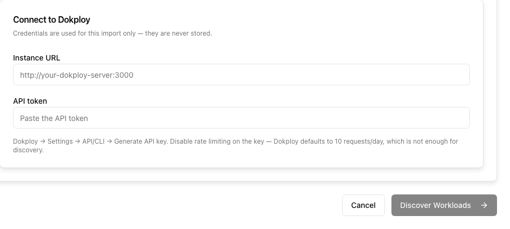
Task: Click the arrow between Settings and API/CLI
Action: coord(77,142)
